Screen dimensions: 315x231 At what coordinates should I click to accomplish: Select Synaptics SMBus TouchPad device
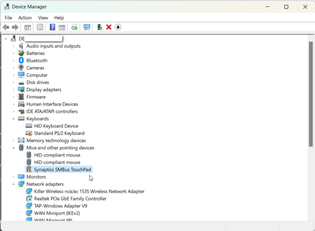62,169
